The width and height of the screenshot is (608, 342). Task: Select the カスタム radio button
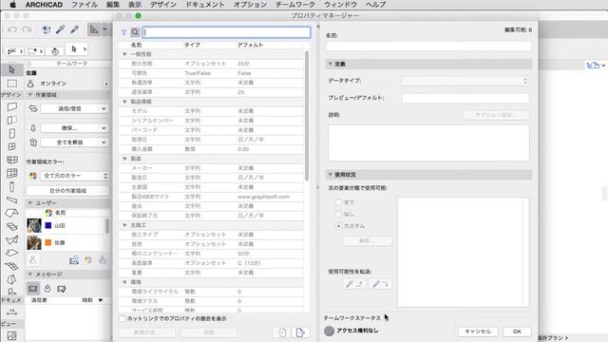[x=338, y=226]
